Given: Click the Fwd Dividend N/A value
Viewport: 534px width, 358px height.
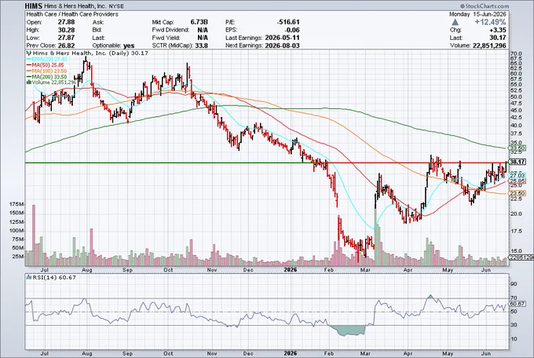Looking at the screenshot, I should point(203,30).
